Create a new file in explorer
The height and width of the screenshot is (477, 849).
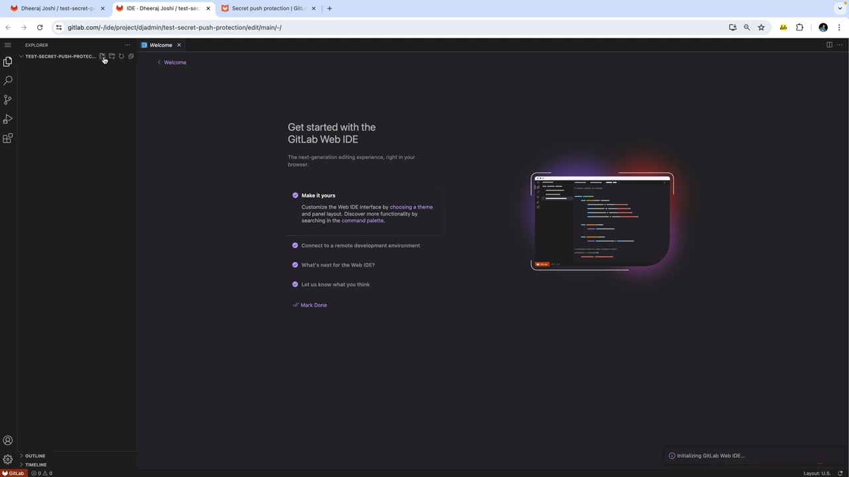[102, 56]
